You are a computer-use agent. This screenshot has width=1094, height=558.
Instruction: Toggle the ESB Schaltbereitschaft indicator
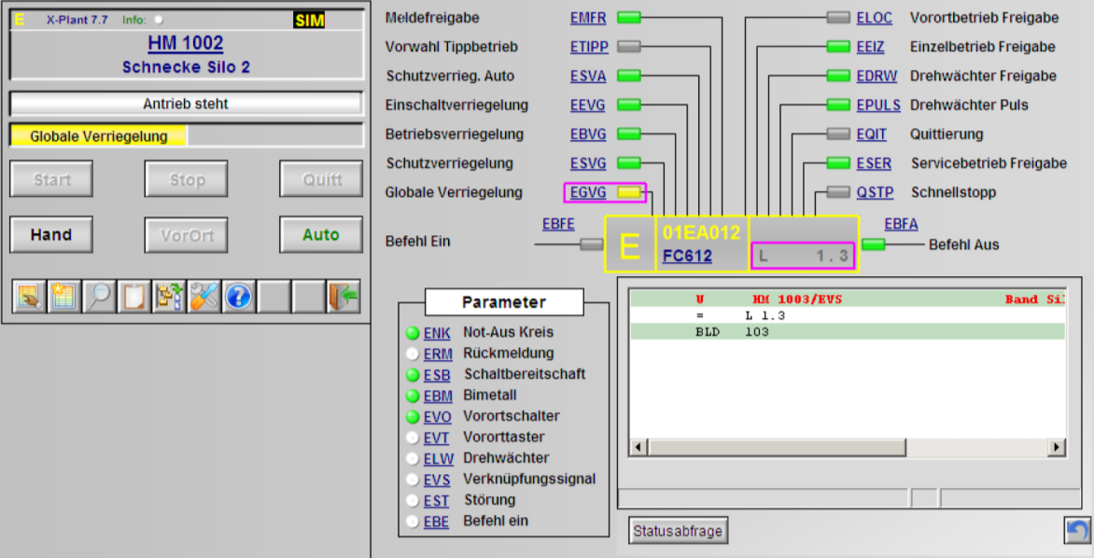click(x=413, y=375)
